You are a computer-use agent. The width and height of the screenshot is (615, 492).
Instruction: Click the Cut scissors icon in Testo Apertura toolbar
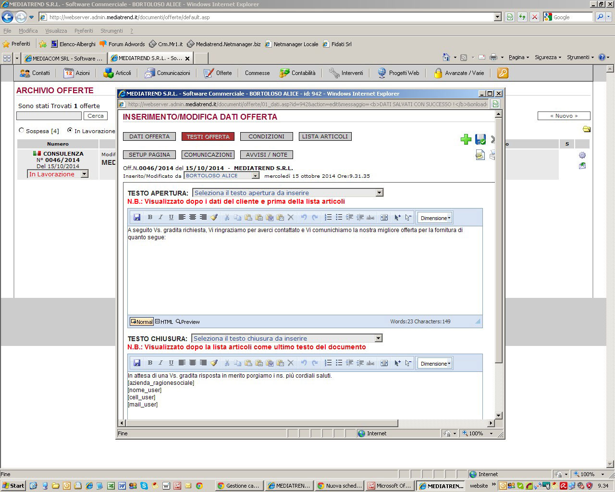tap(227, 218)
